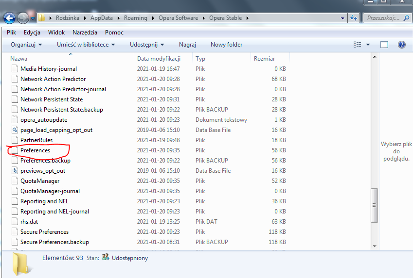This screenshot has width=413, height=278.
Task: Open the Edycja menu
Action: (32, 33)
